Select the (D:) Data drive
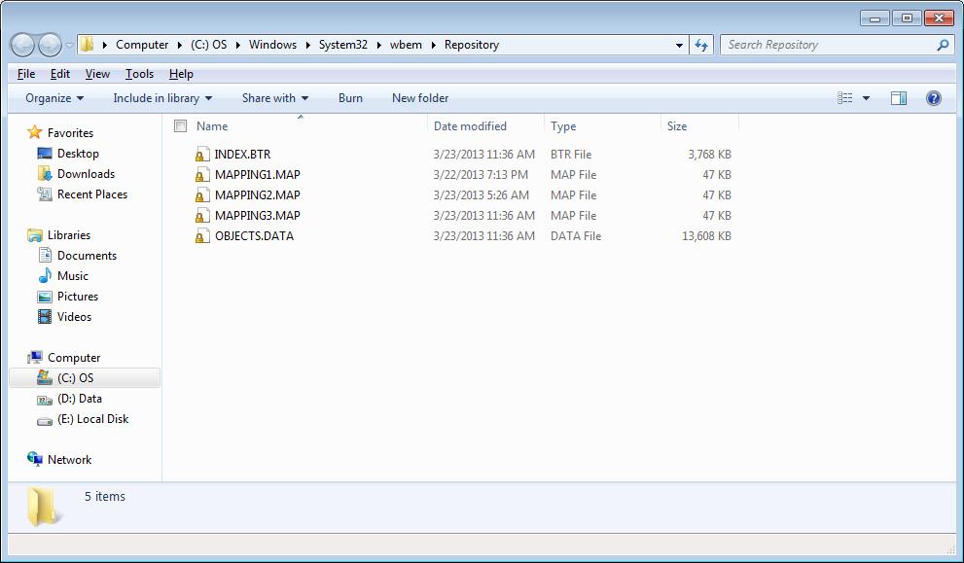 tap(79, 399)
